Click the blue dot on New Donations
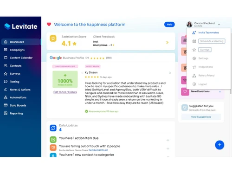The height and width of the screenshot is (174, 232). (220, 92)
